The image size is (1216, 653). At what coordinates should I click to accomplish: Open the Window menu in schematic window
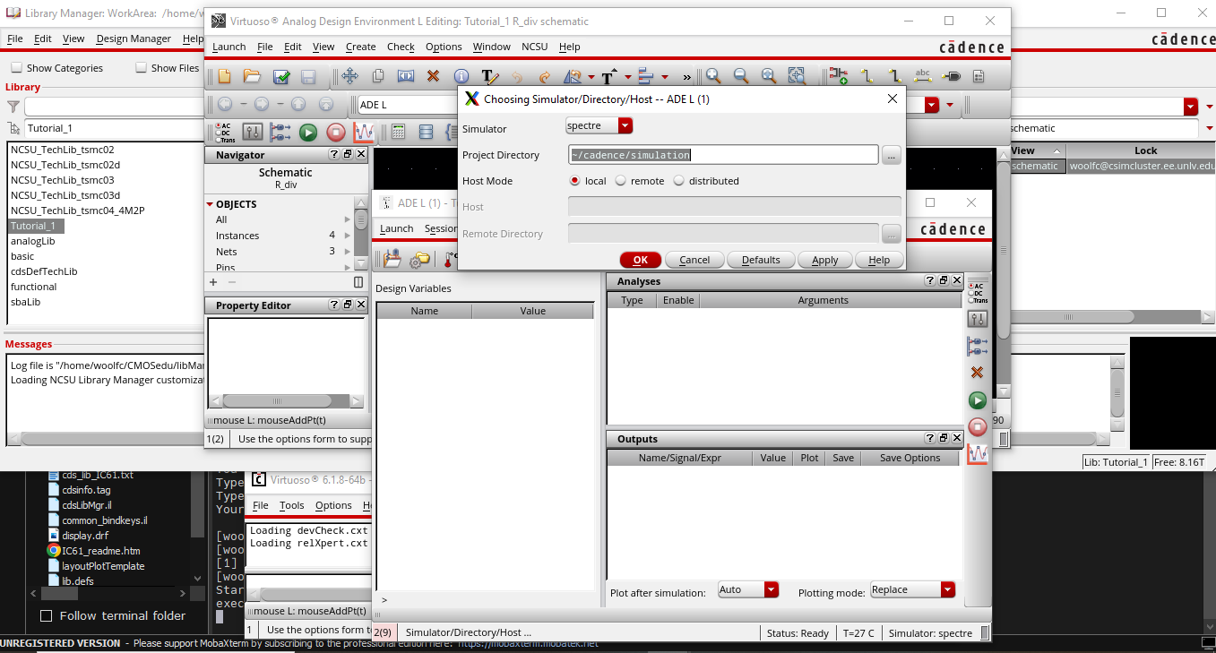point(492,47)
